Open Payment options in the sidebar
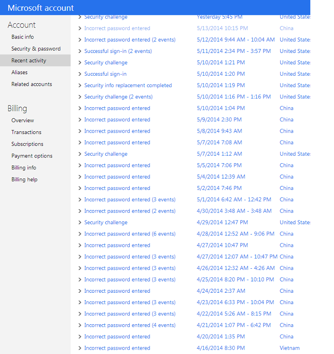This screenshot has width=334, height=354. click(32, 156)
